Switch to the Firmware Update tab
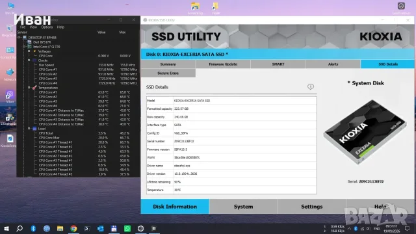 pos(223,64)
